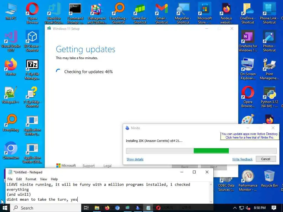
Task: Cancel the Ninite installation
Action: [x=266, y=159]
